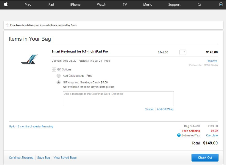Image resolution: width=226 pixels, height=165 pixels.
Task: Open the search magnifier icon
Action: coord(199,4)
